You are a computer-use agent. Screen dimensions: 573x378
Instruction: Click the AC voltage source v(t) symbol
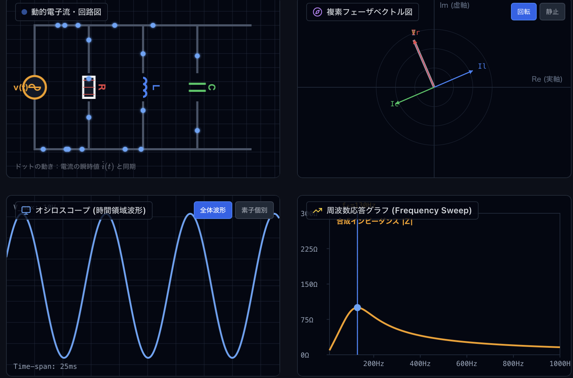click(x=35, y=87)
